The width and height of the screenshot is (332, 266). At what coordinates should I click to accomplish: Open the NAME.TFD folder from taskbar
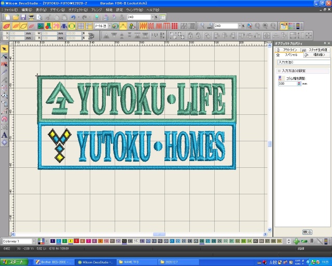(x=137, y=262)
